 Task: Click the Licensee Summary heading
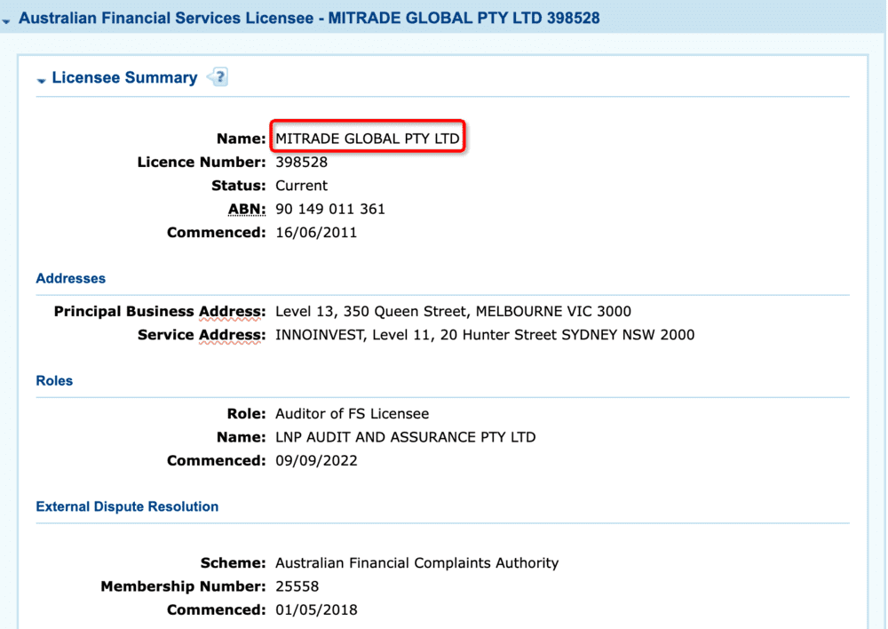(x=124, y=78)
